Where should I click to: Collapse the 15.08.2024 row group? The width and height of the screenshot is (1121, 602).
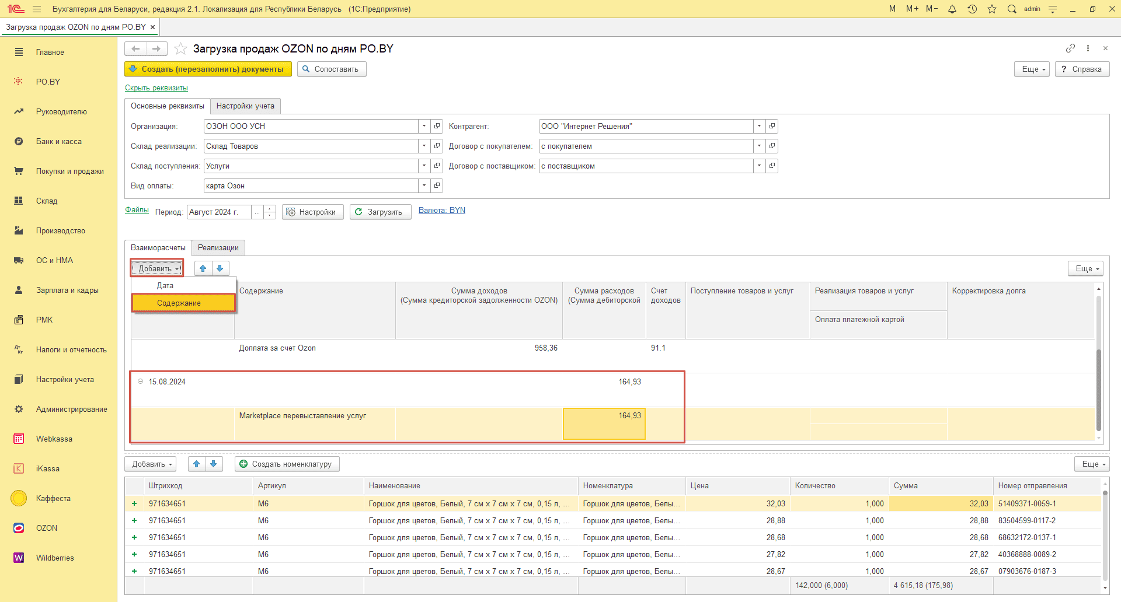[x=140, y=381]
